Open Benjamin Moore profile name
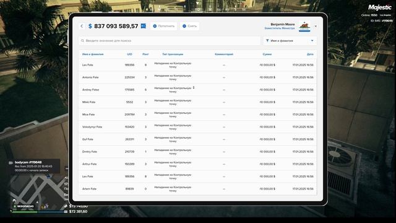Viewport: 396px width, 223px height. click(283, 24)
